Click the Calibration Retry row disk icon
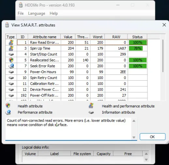Viewport: 169px width, 165px height. click(11, 84)
